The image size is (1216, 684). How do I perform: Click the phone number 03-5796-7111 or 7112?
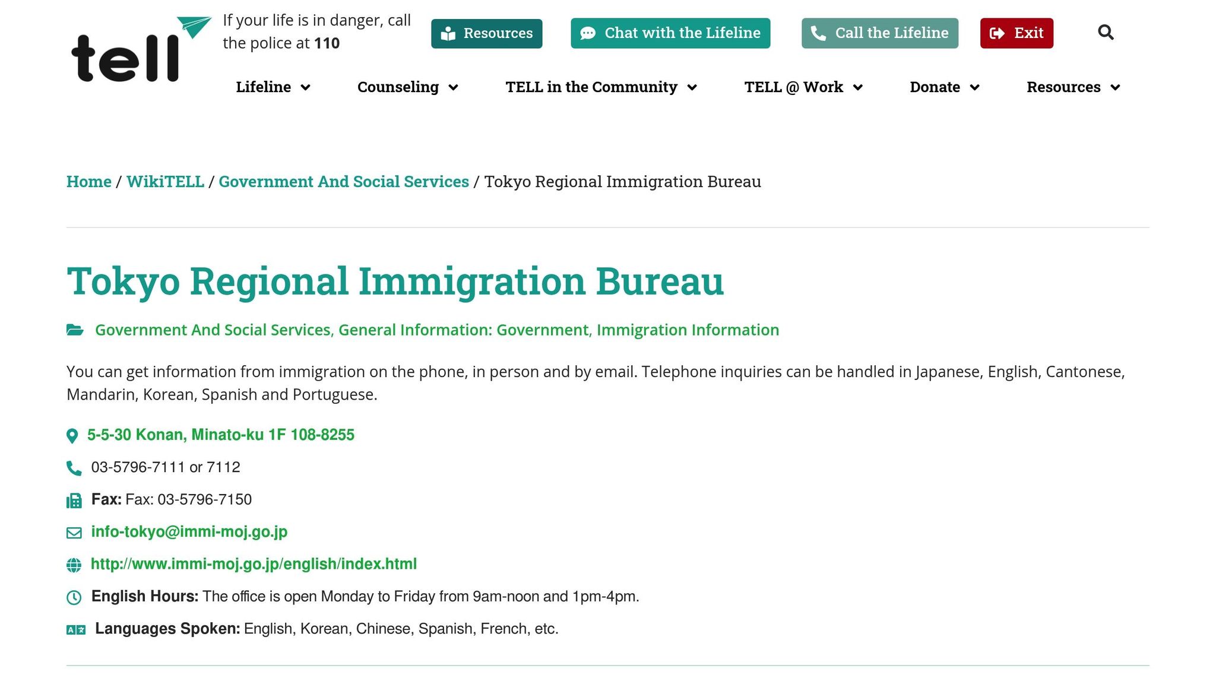[166, 468]
